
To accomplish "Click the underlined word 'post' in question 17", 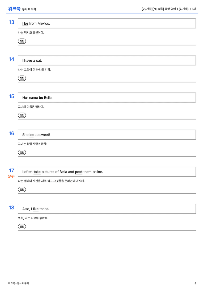I will (79, 172).
